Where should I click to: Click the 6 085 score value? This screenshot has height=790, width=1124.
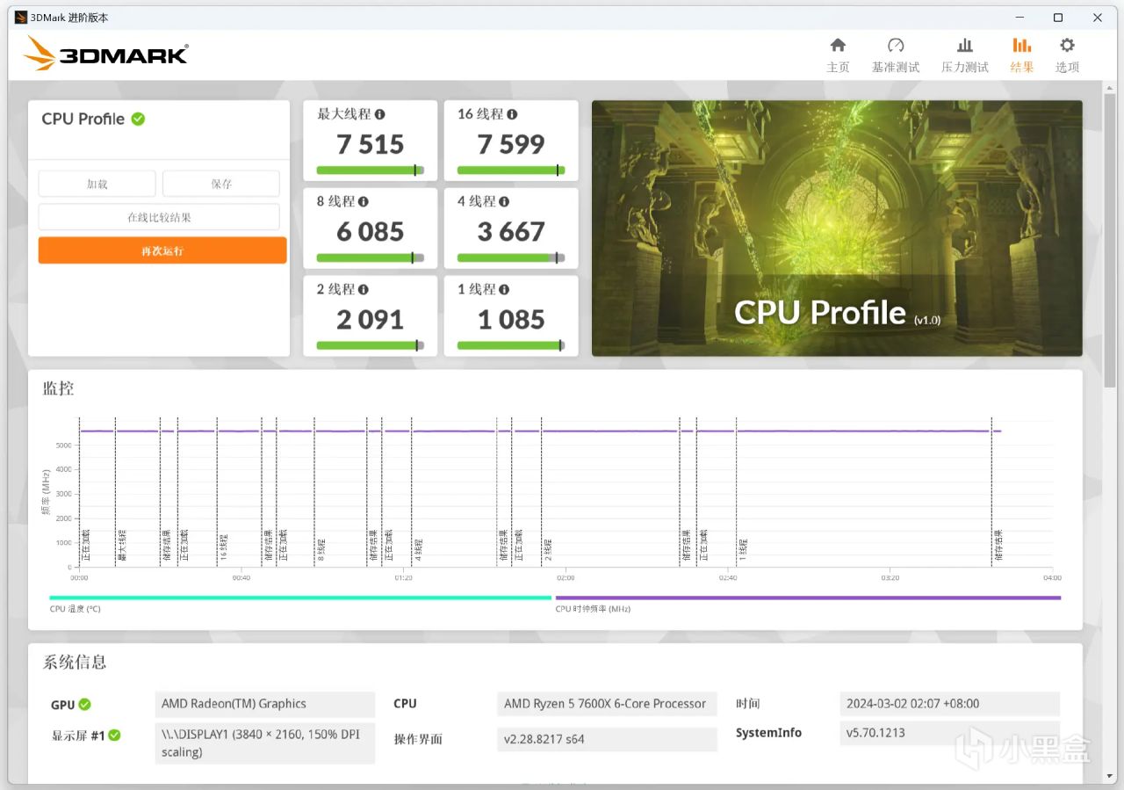(371, 232)
